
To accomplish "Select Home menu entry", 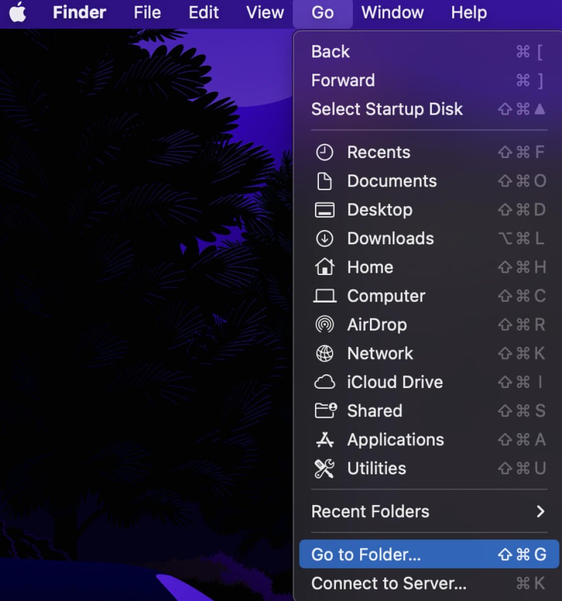I will [x=429, y=267].
